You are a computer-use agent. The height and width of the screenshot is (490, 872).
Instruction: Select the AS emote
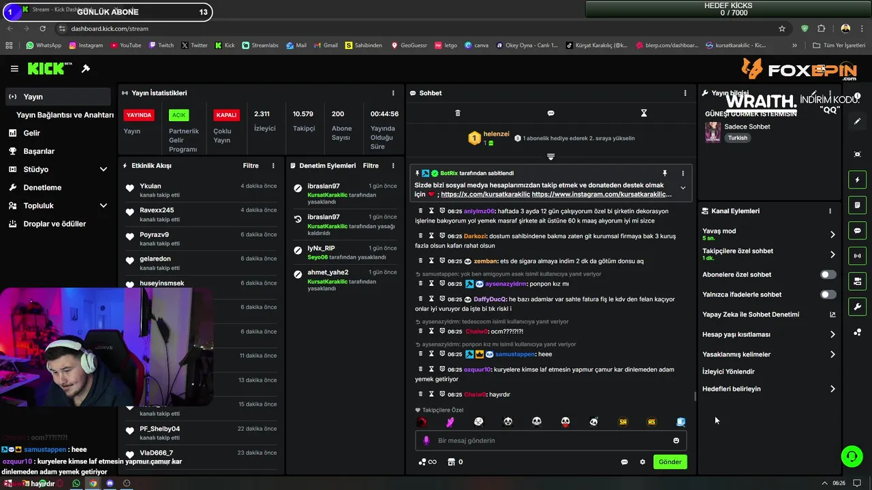pos(651,422)
